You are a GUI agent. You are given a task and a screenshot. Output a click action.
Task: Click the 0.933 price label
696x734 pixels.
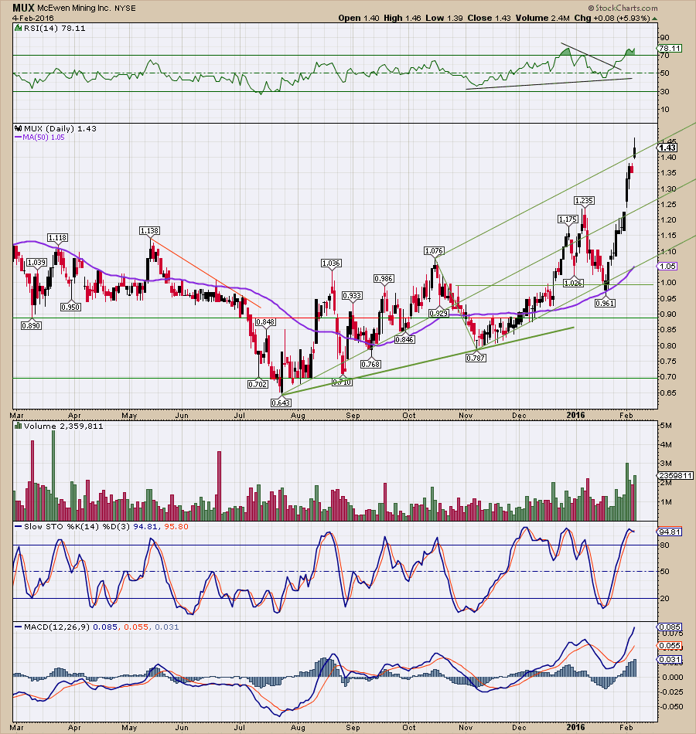pos(352,296)
